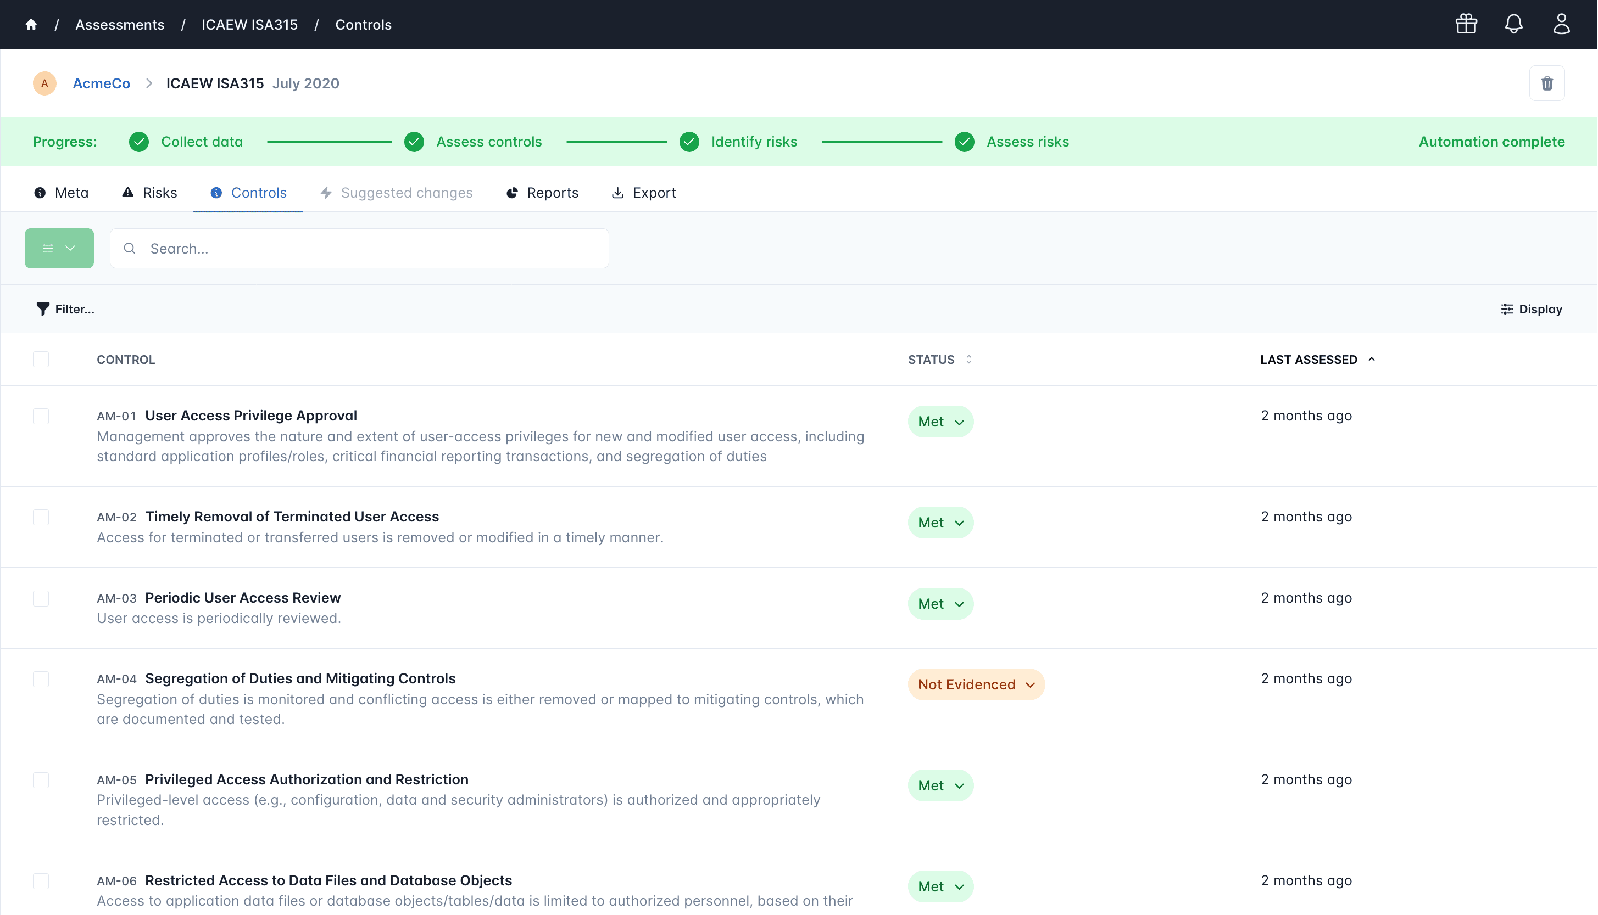Tick checkbox for AM-01 control
1598x915 pixels.
coord(41,416)
